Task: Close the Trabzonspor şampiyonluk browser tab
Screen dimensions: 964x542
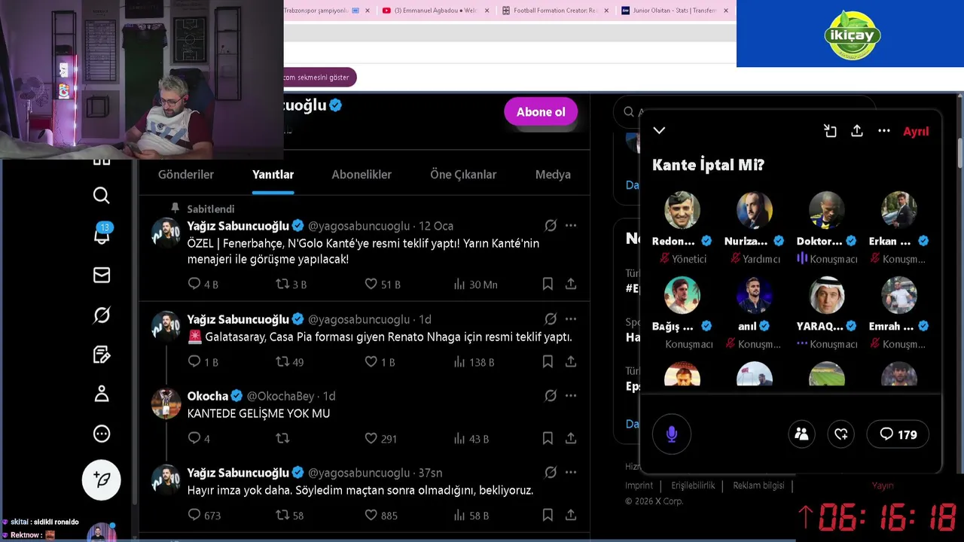Action: click(368, 11)
